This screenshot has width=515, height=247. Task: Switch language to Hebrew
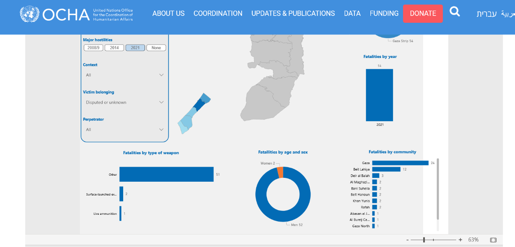[486, 13]
